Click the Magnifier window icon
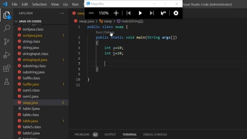The image size is (247, 139). pos(88,3)
